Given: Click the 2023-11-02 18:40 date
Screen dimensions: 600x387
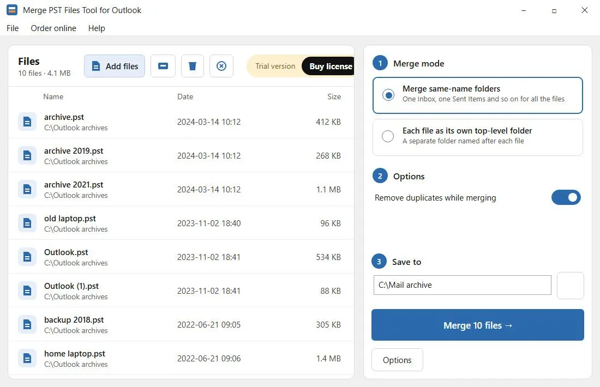Looking at the screenshot, I should tap(209, 223).
